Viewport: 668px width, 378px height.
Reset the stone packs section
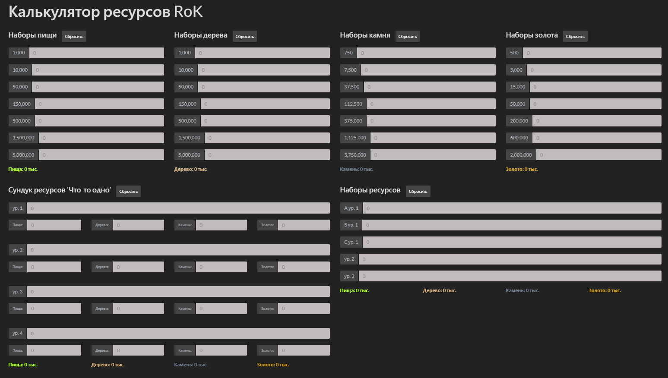pos(408,36)
